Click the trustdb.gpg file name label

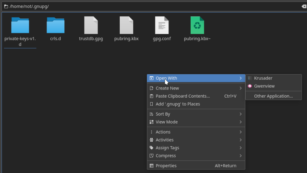tap(91, 39)
